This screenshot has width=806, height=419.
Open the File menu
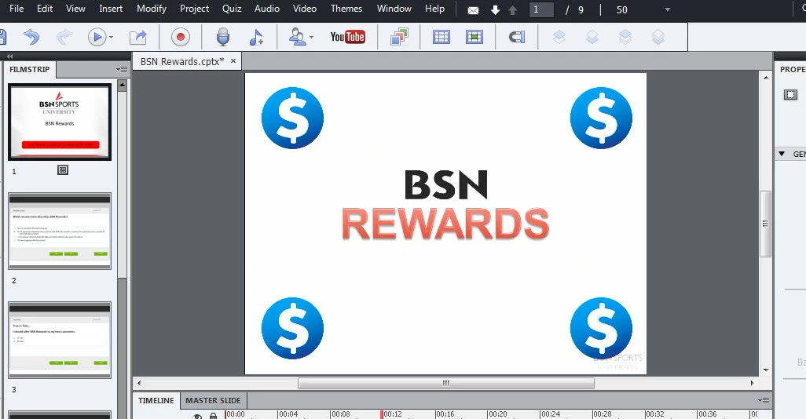(x=16, y=9)
